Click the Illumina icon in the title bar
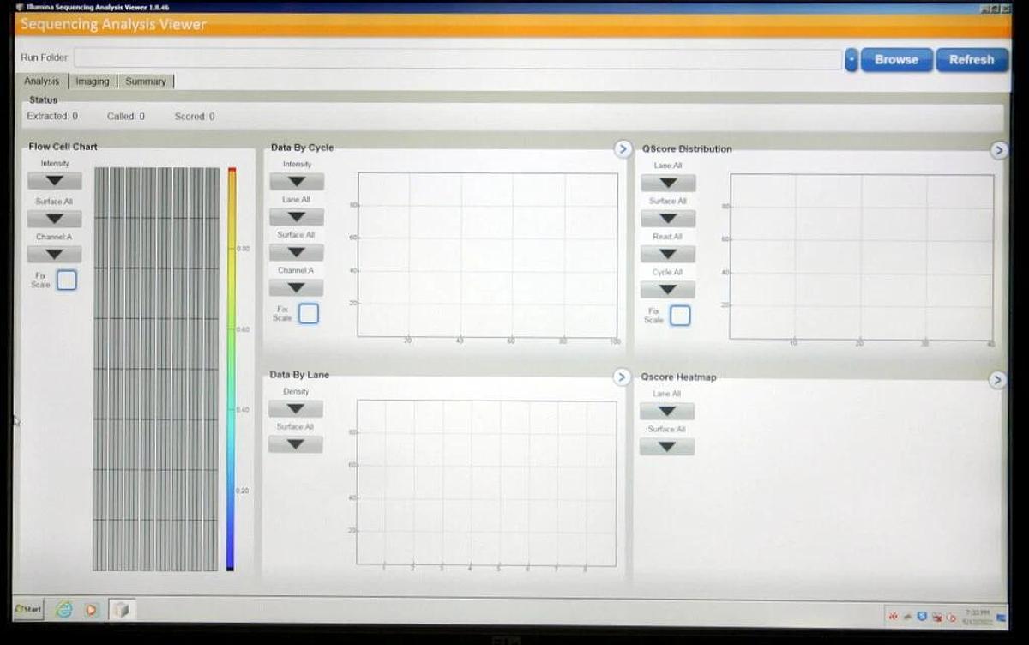Image resolution: width=1029 pixels, height=645 pixels. 21,7
